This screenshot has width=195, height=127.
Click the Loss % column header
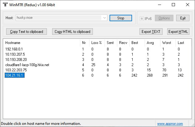(96, 43)
